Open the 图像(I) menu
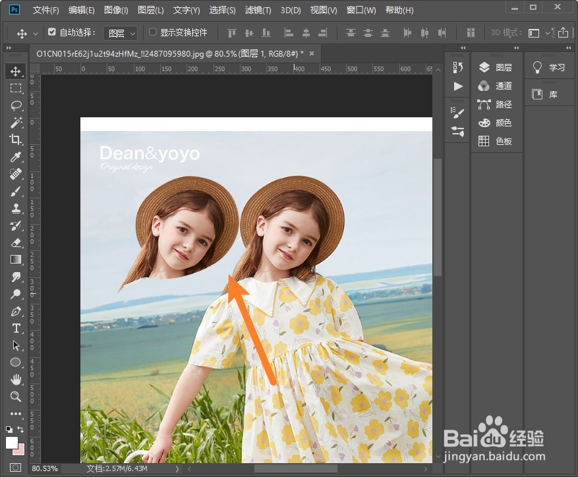This screenshot has width=578, height=477. 116,11
